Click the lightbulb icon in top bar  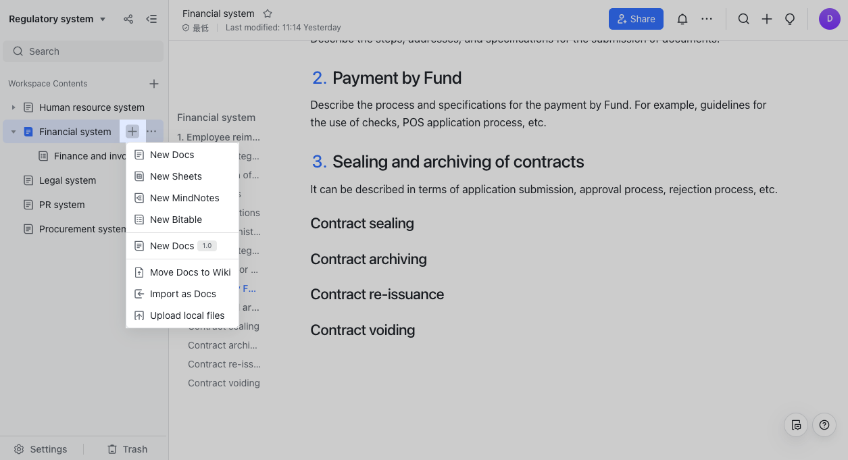coord(789,19)
